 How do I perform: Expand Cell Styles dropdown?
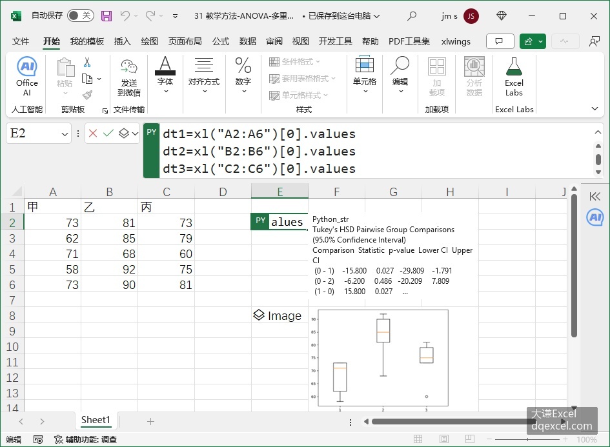tap(325, 95)
